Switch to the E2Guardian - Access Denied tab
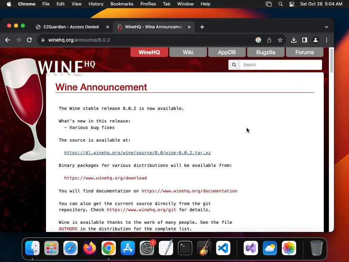The width and height of the screenshot is (349, 262). click(x=71, y=27)
